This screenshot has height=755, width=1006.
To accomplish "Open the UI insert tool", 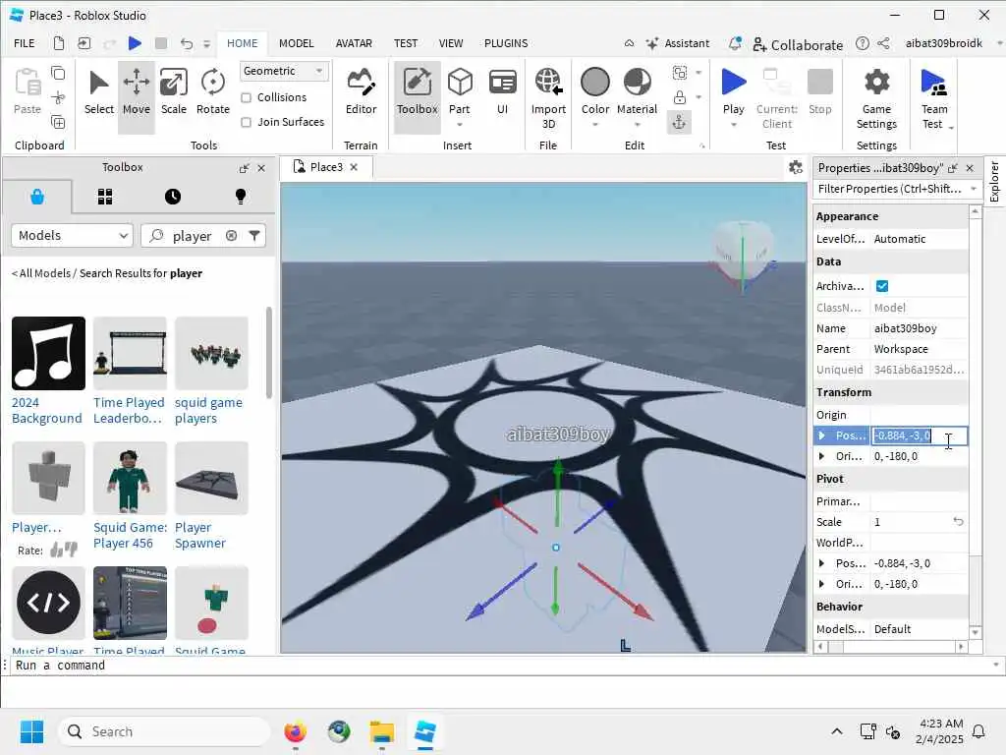I will (502, 93).
